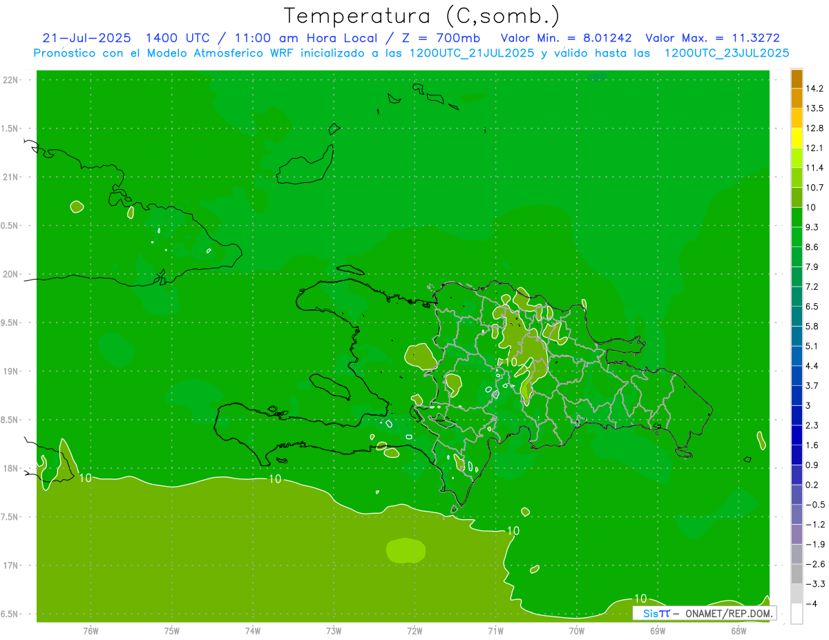829x640 pixels.
Task: Click the "Valor Min. = 8.01242" text
Action: pyautogui.click(x=566, y=39)
